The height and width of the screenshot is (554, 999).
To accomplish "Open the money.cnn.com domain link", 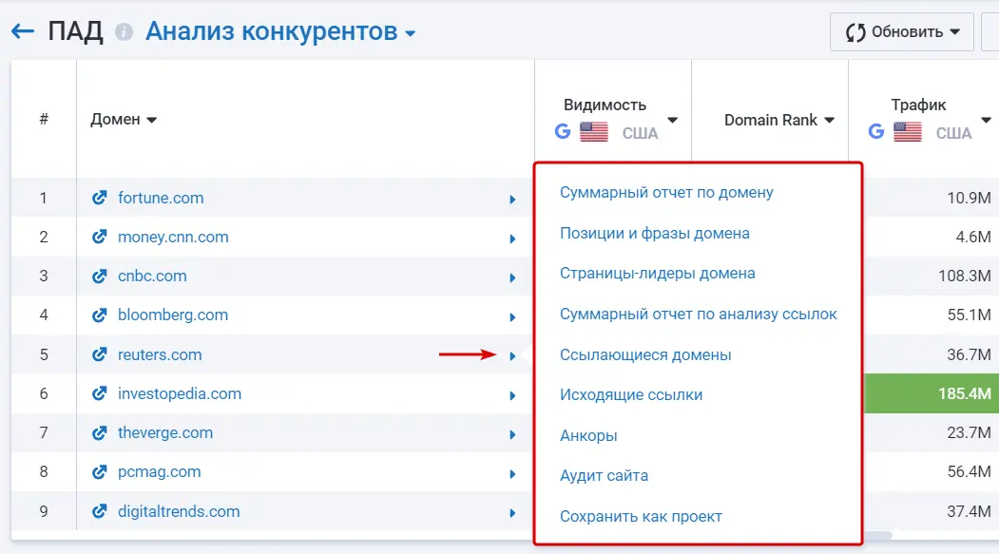I will (x=173, y=237).
